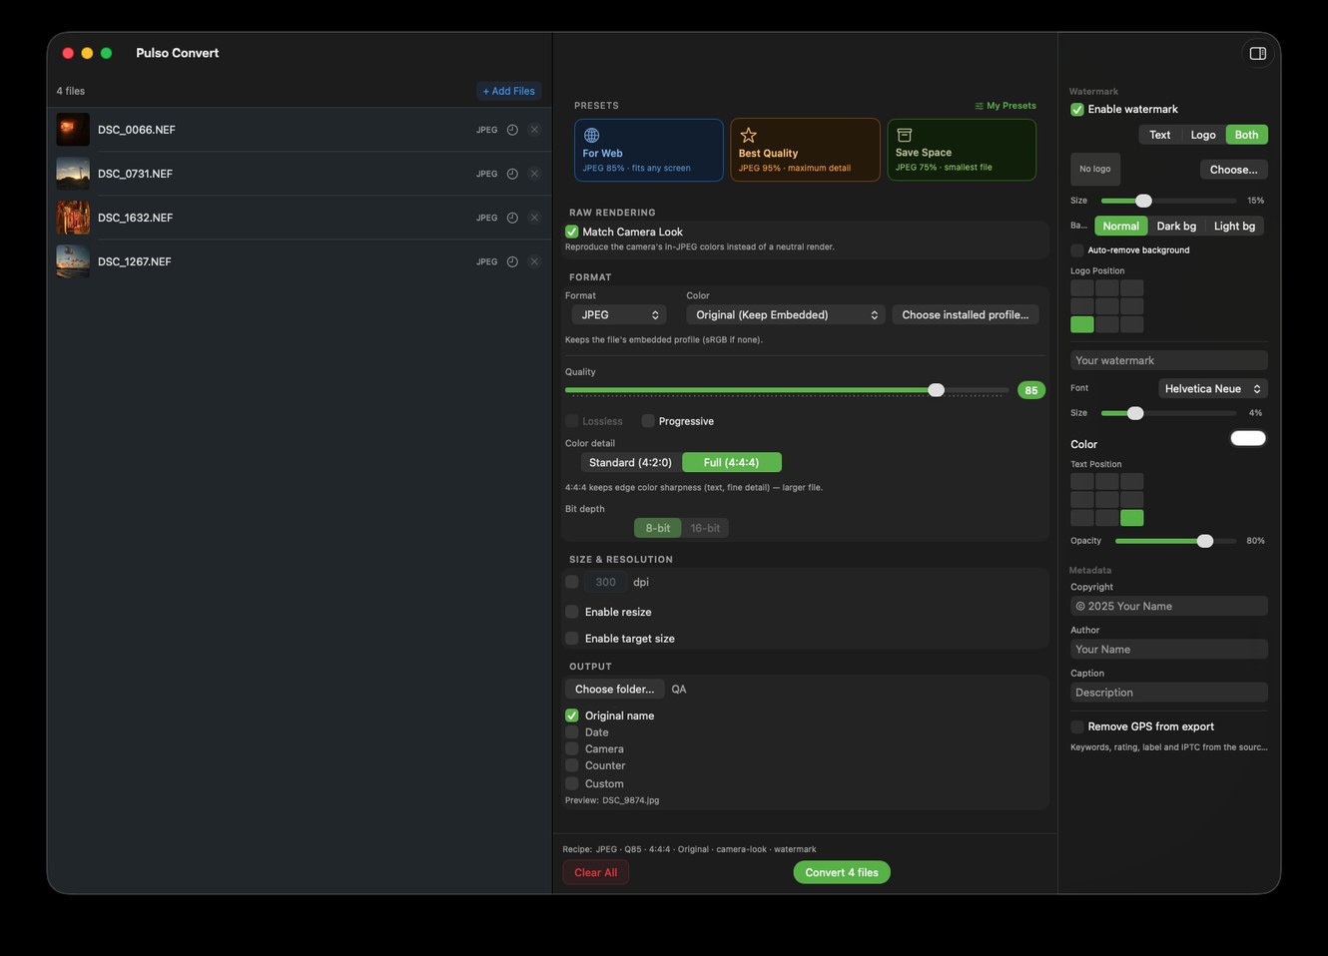Select 16-bit depth
The height and width of the screenshot is (956, 1328).
(x=705, y=528)
